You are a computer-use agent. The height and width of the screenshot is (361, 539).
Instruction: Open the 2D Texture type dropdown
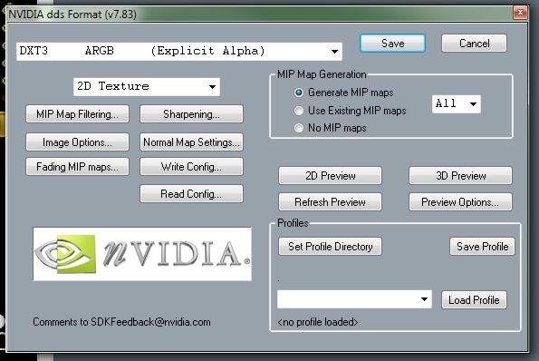click(x=147, y=86)
